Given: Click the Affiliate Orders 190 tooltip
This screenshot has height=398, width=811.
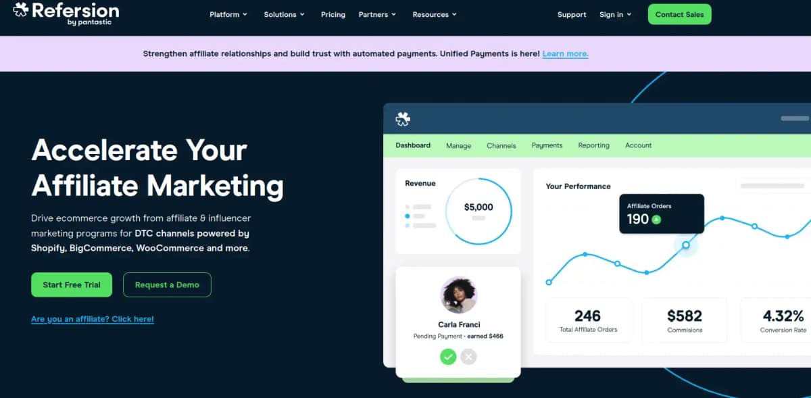Looking at the screenshot, I should pos(662,214).
